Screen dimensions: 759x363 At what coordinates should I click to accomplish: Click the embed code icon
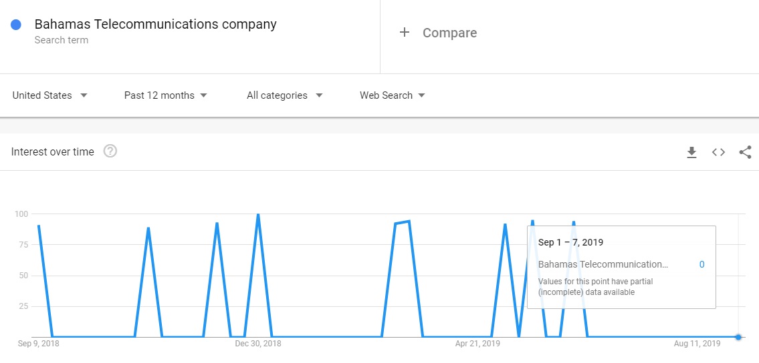[x=718, y=152]
